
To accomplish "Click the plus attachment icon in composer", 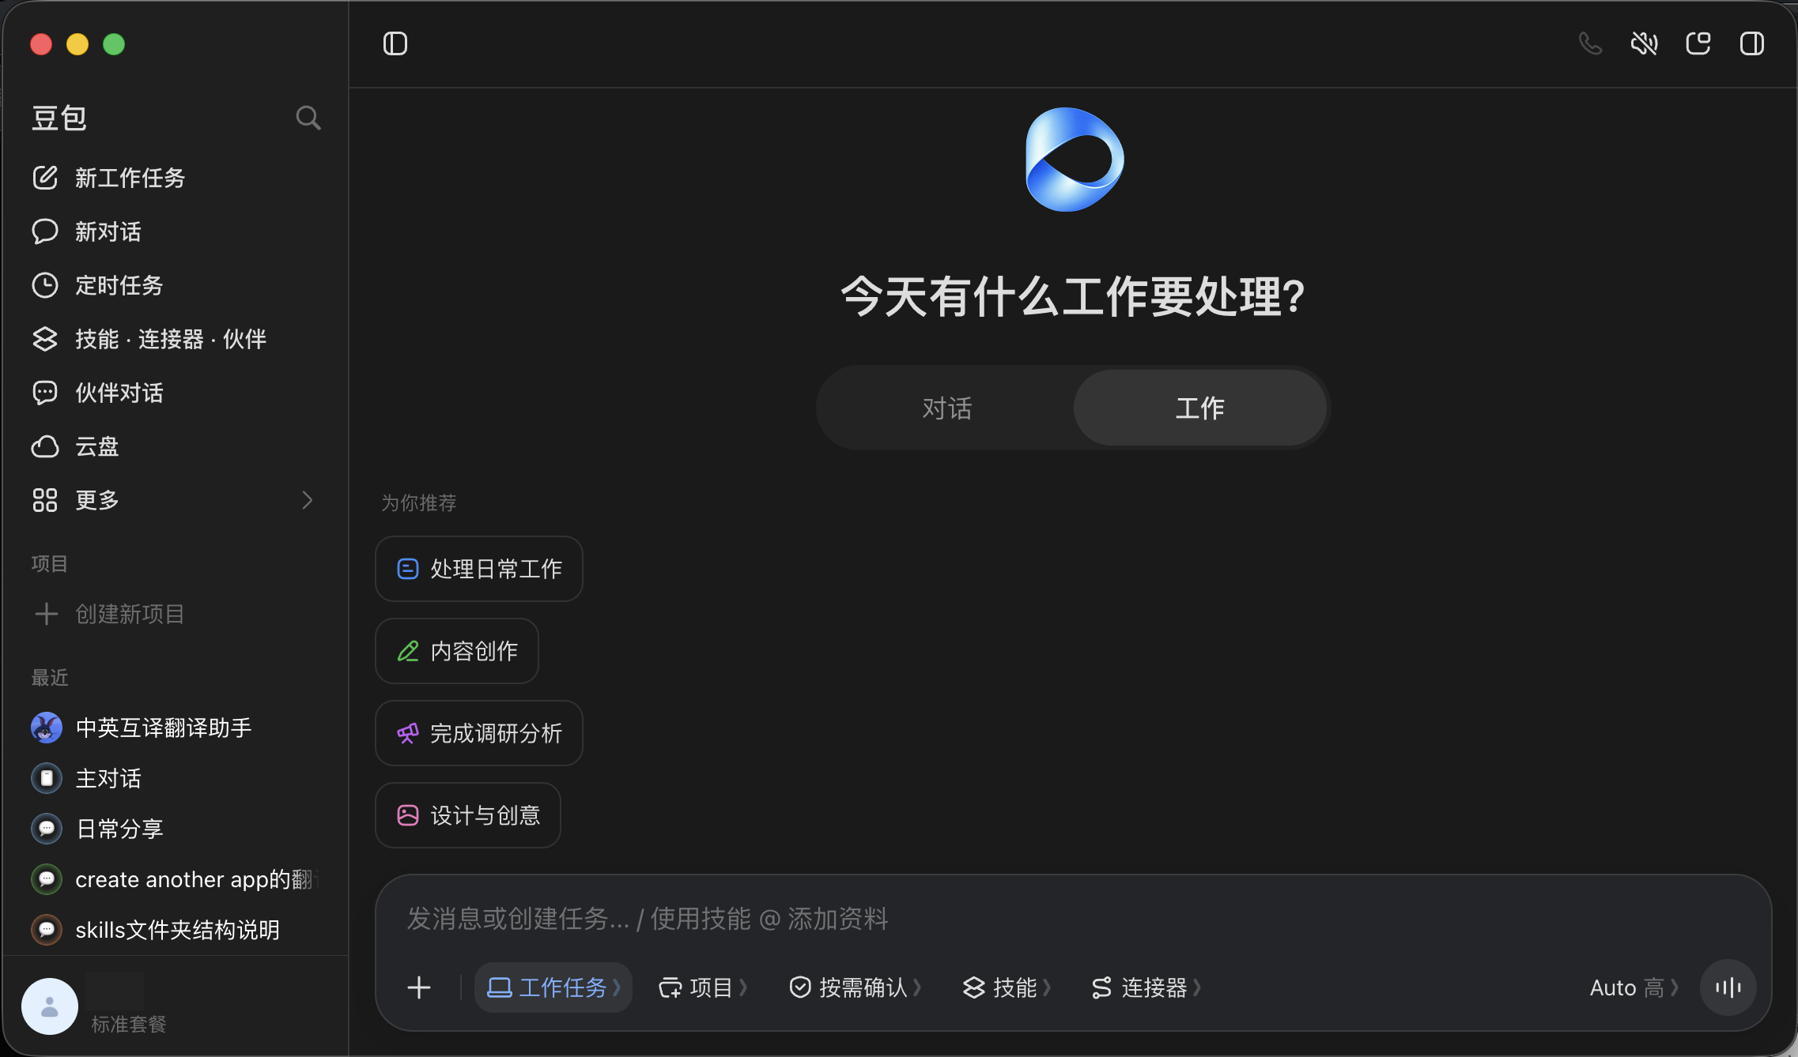I will [x=419, y=987].
